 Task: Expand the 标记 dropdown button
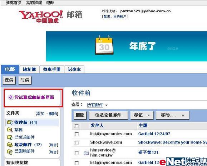(142, 115)
